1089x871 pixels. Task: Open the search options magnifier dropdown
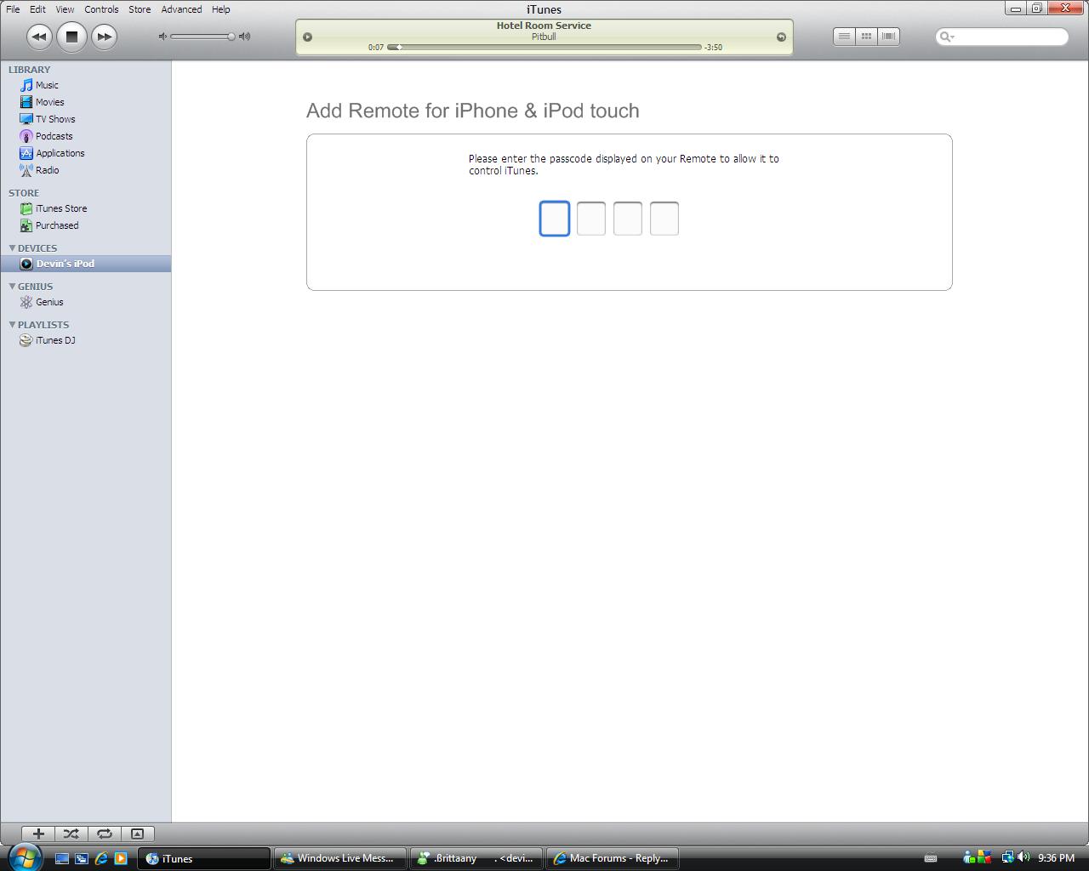pos(946,37)
